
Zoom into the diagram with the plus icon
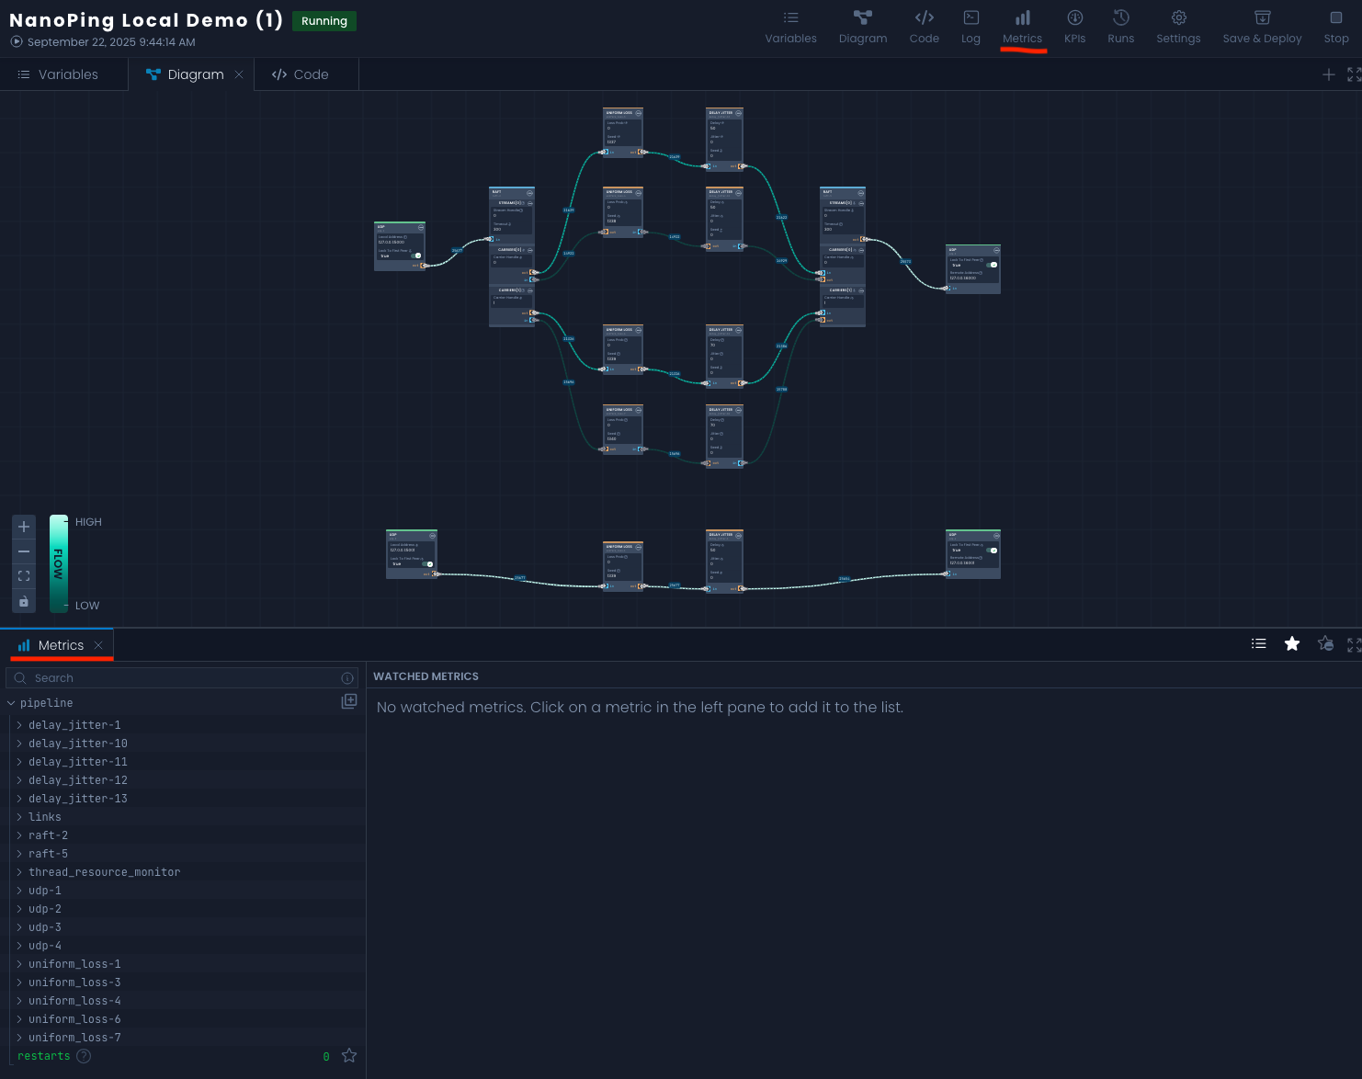tap(24, 527)
